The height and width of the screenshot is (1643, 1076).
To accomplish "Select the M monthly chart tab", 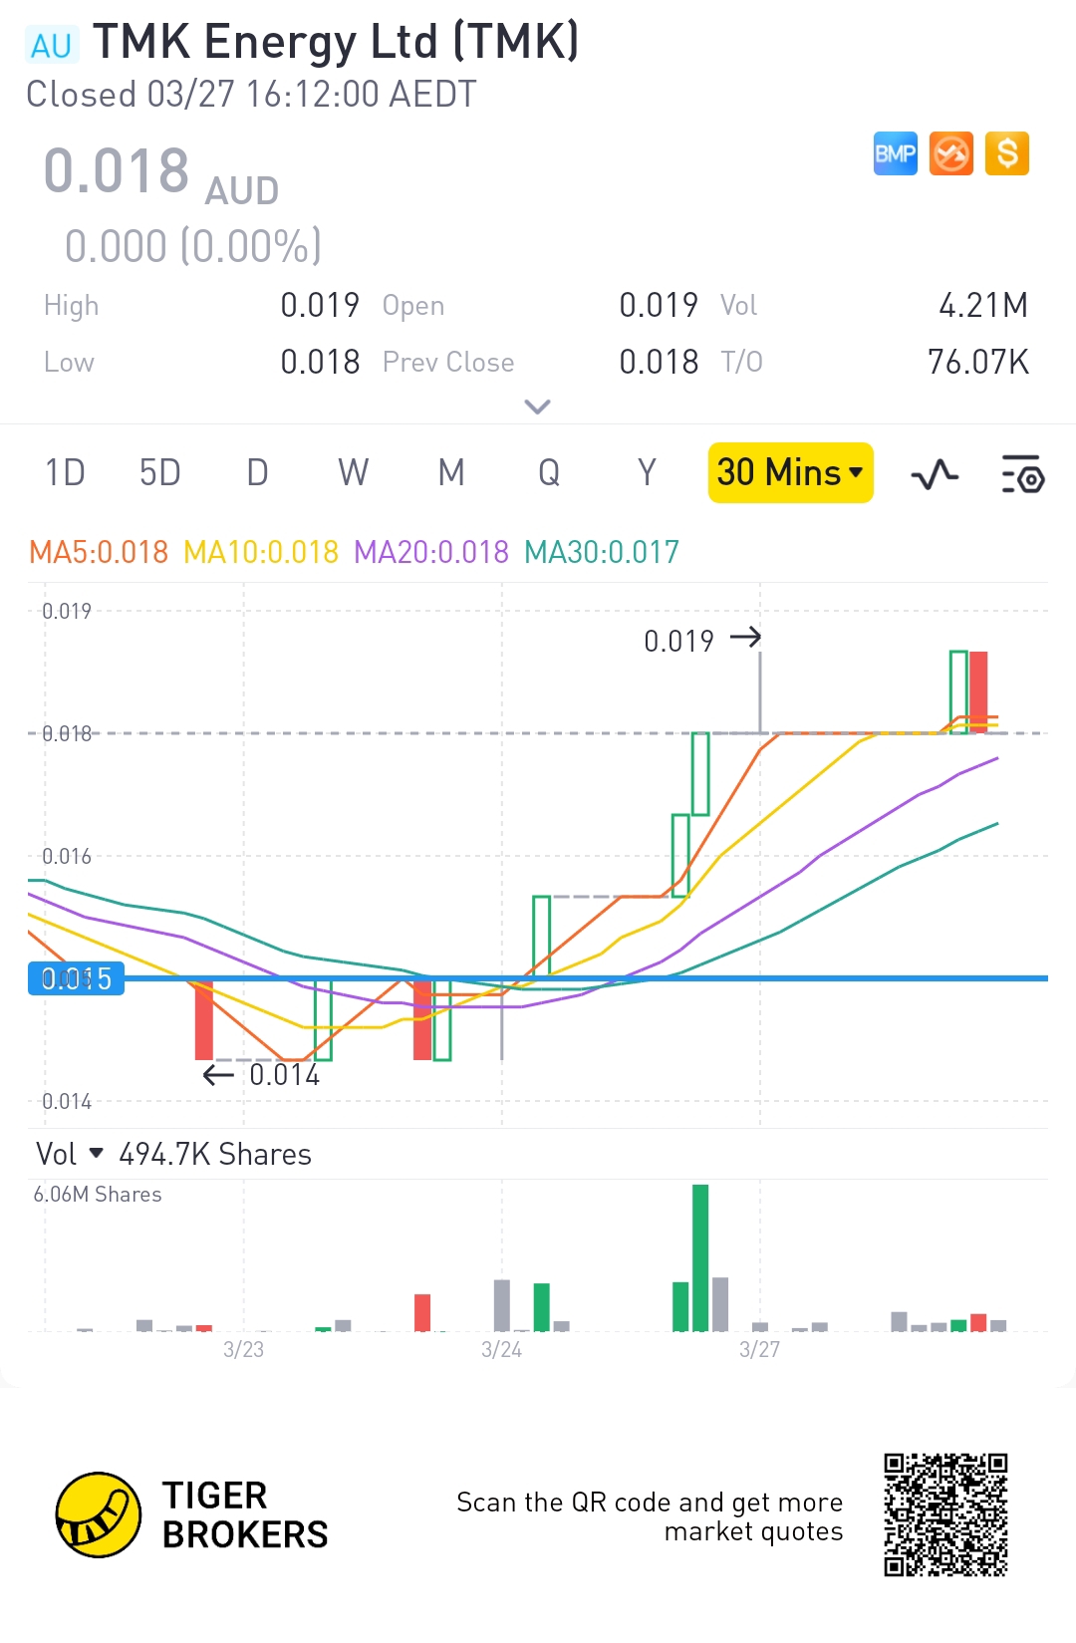I will click(451, 472).
